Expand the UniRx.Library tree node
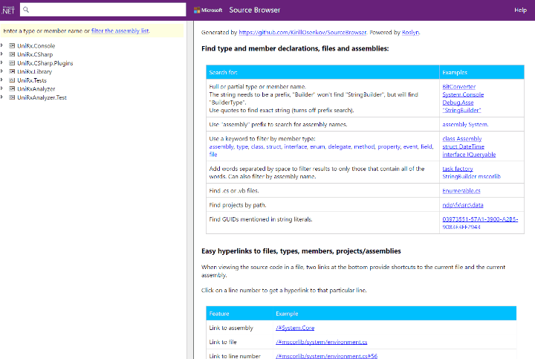Image resolution: width=535 pixels, height=359 pixels. coord(2,71)
